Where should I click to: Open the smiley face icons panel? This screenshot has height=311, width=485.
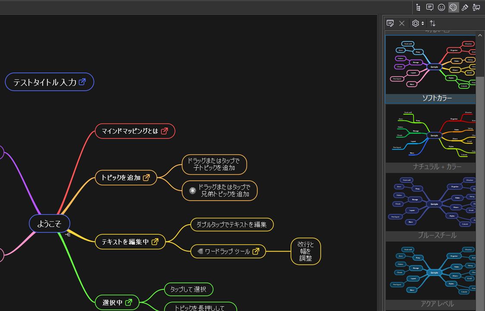pos(441,7)
